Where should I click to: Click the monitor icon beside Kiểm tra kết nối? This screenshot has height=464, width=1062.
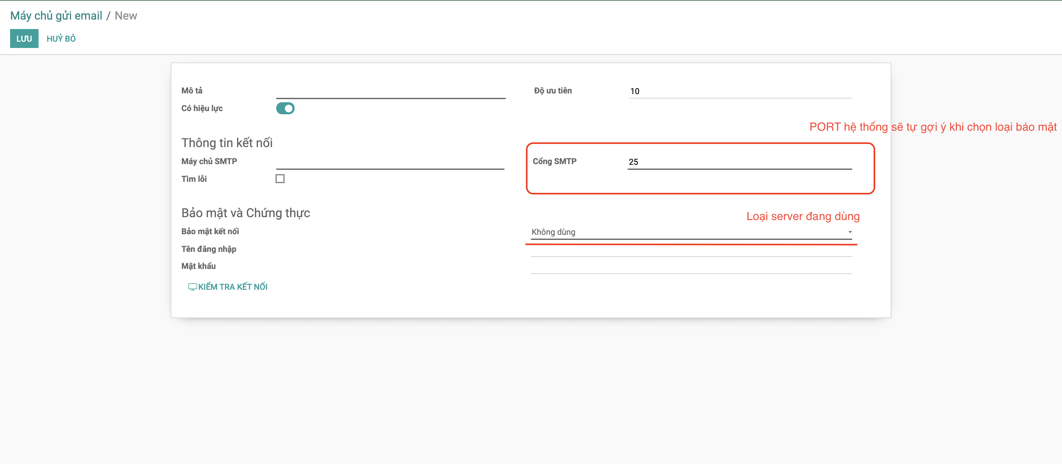pos(192,287)
